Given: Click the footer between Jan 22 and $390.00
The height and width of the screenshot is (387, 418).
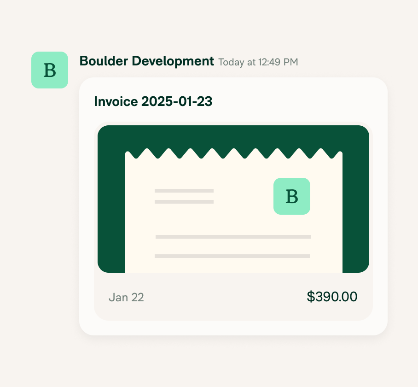Looking at the screenshot, I should pyautogui.click(x=225, y=297).
